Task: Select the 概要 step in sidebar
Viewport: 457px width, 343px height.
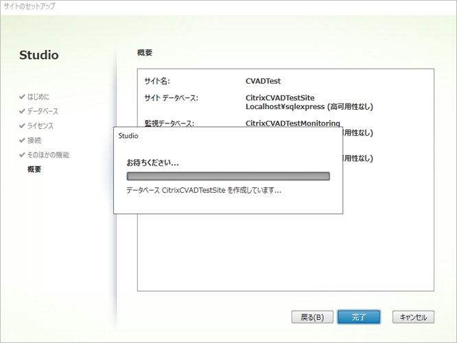Action: pos(34,169)
